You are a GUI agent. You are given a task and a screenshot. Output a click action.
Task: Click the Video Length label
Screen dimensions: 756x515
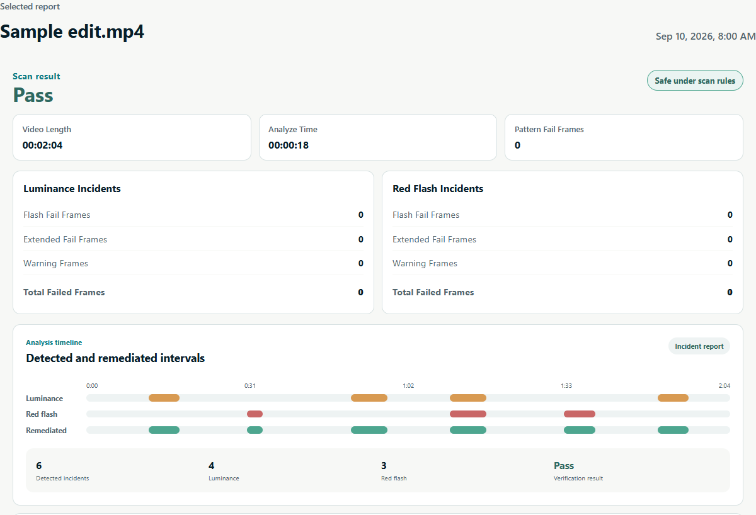47,130
